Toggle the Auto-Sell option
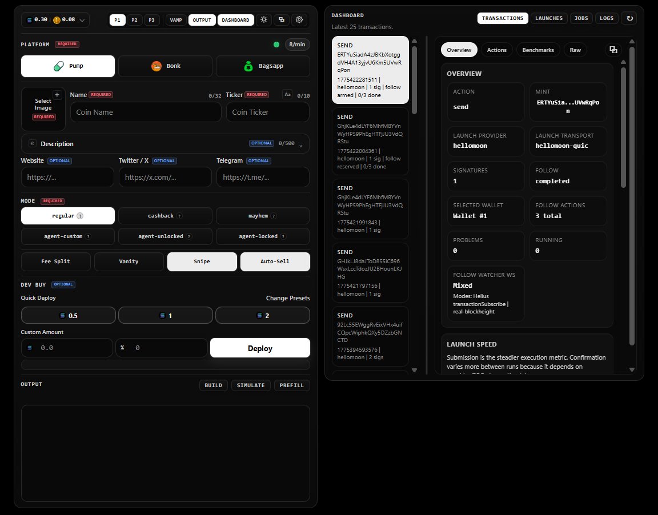Screen dimensions: 658x515 (275, 261)
